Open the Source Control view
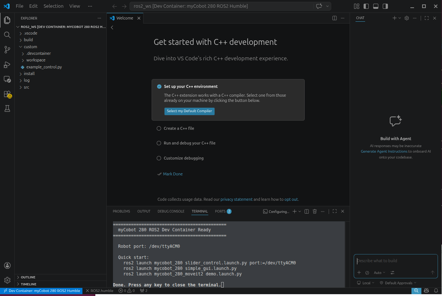The height and width of the screenshot is (296, 442). (x=7, y=50)
